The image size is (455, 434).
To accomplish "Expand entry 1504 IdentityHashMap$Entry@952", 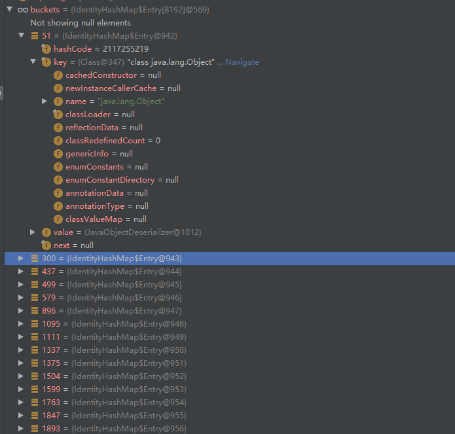I will pyautogui.click(x=21, y=376).
